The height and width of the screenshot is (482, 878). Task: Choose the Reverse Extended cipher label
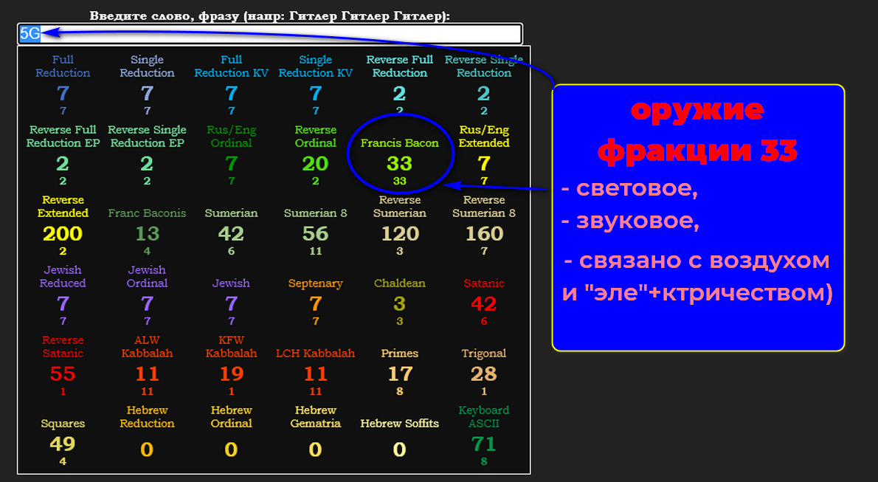pyautogui.click(x=63, y=206)
